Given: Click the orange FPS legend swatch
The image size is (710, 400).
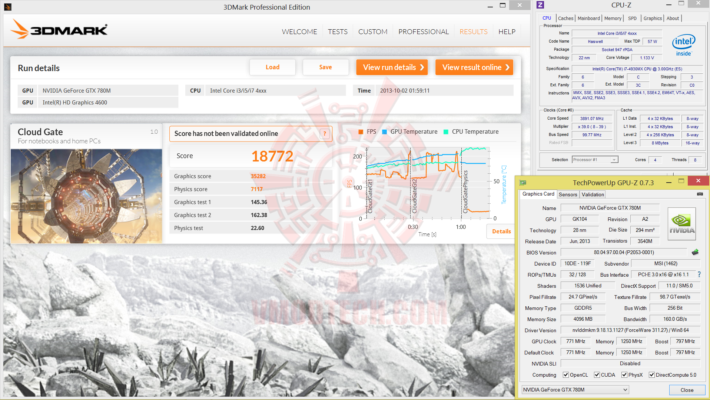Looking at the screenshot, I should pos(361,132).
